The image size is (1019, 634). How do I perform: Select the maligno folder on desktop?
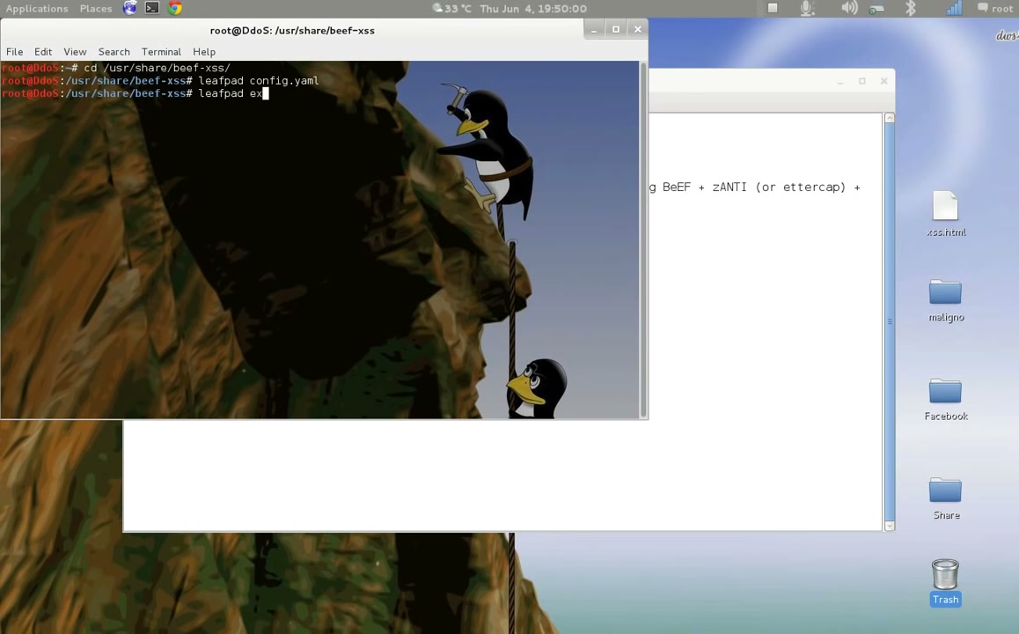946,300
